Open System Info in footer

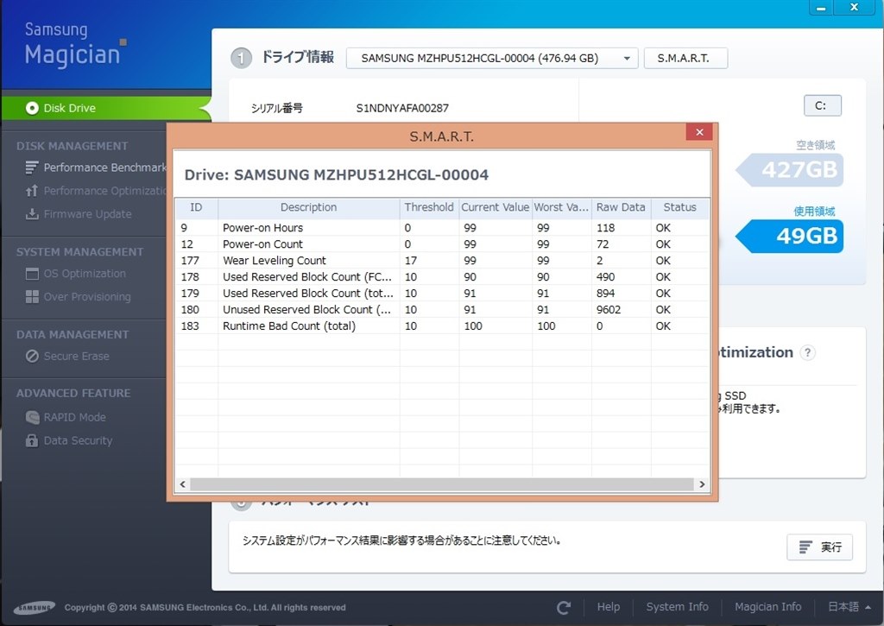[x=677, y=607]
